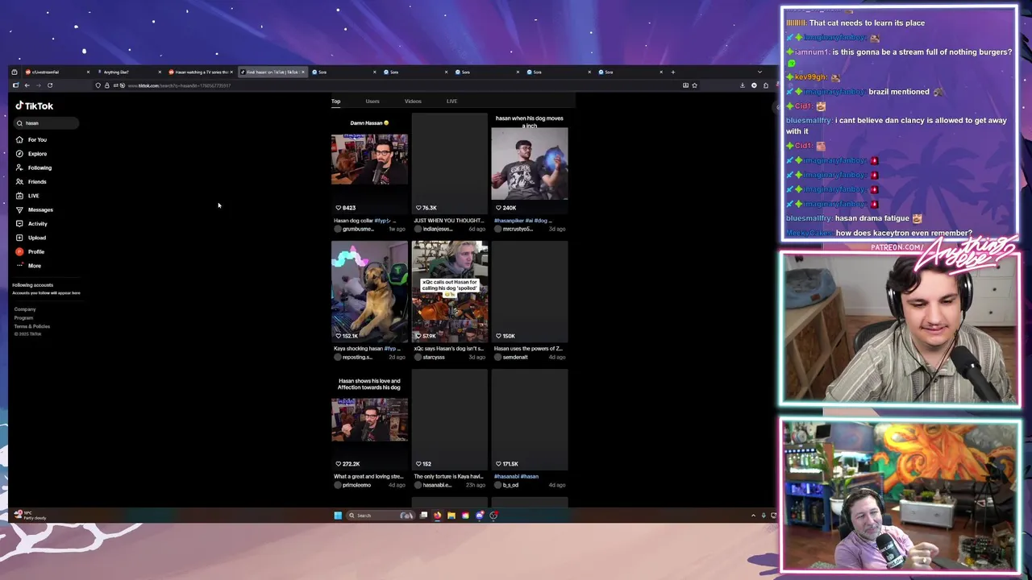
Task: Open the 'The only torture is Kaya' video
Action: point(450,420)
